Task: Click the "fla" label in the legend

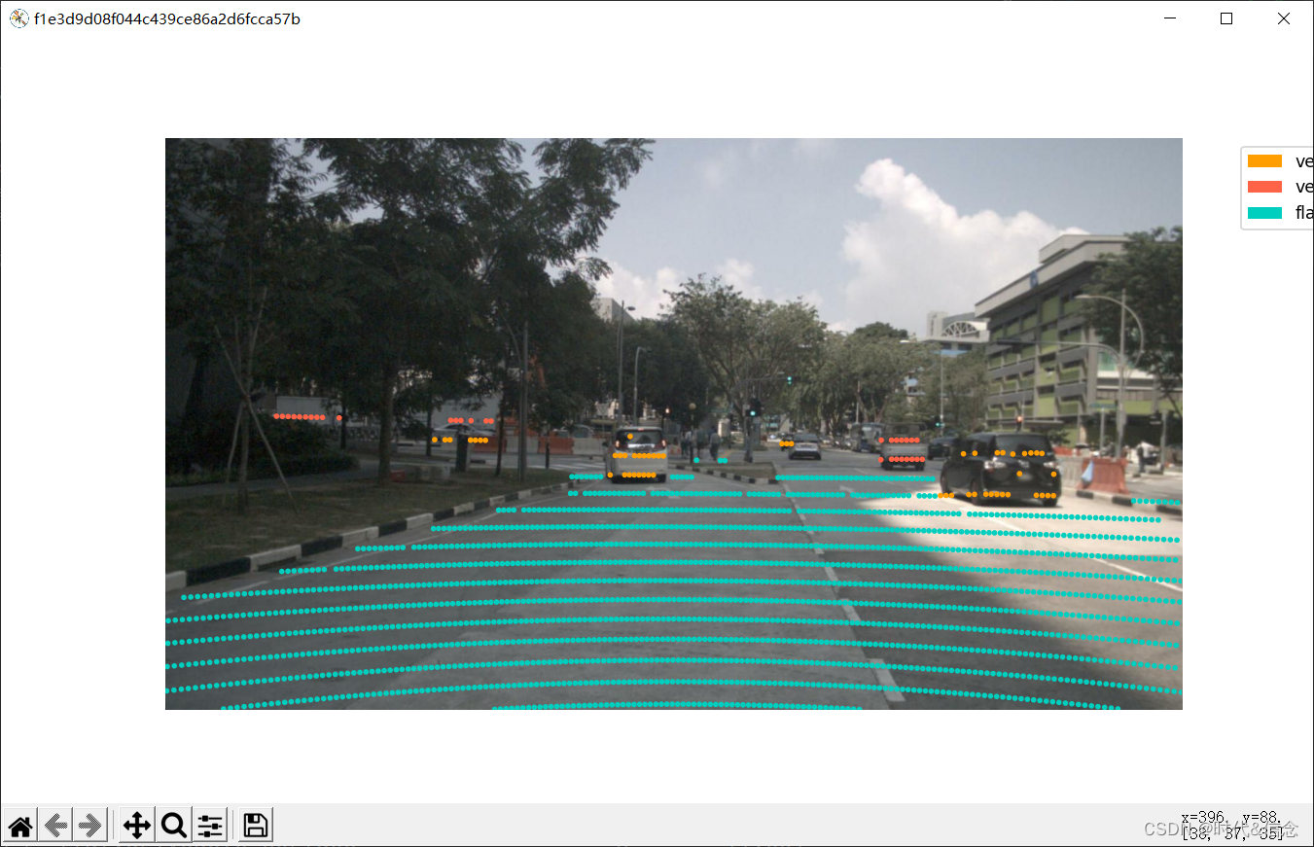Action: (1304, 213)
